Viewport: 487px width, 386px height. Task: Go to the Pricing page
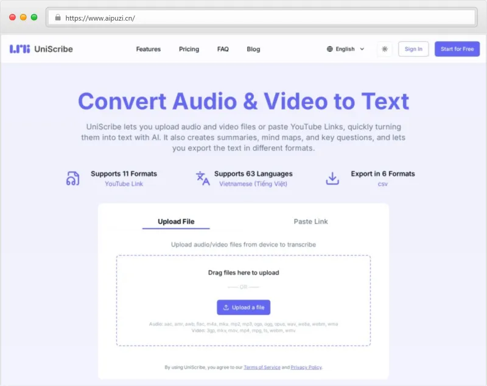pyautogui.click(x=189, y=49)
